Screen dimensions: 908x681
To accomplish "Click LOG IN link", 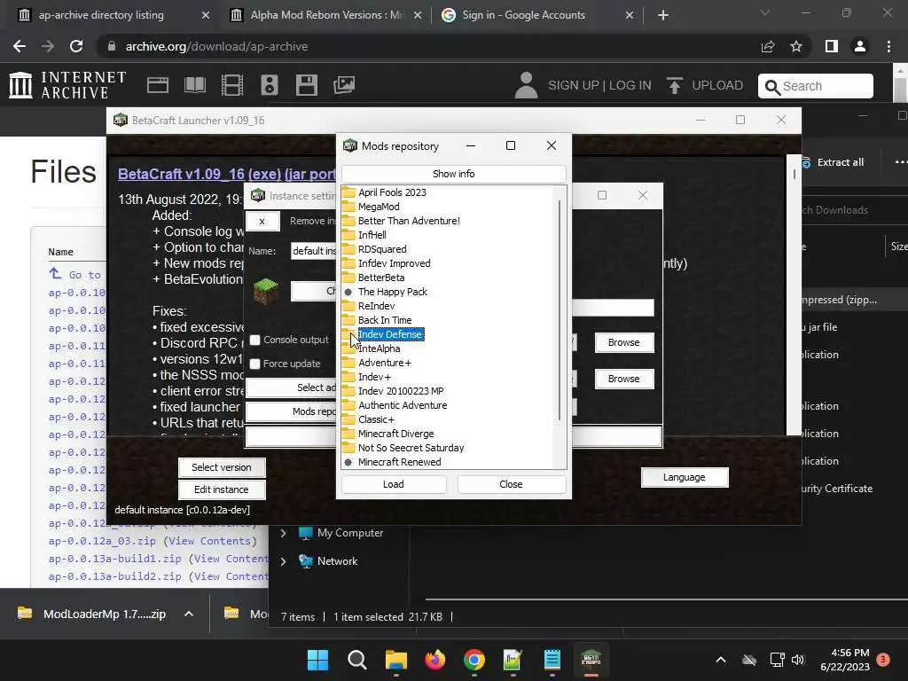I will [x=630, y=86].
